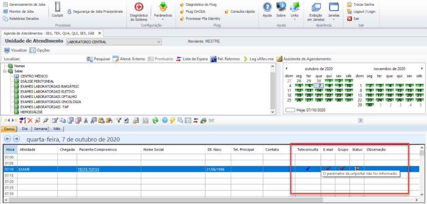Screen dimensions: 427x204
Task: Open Log uMov.me
Action: (x=259, y=59)
